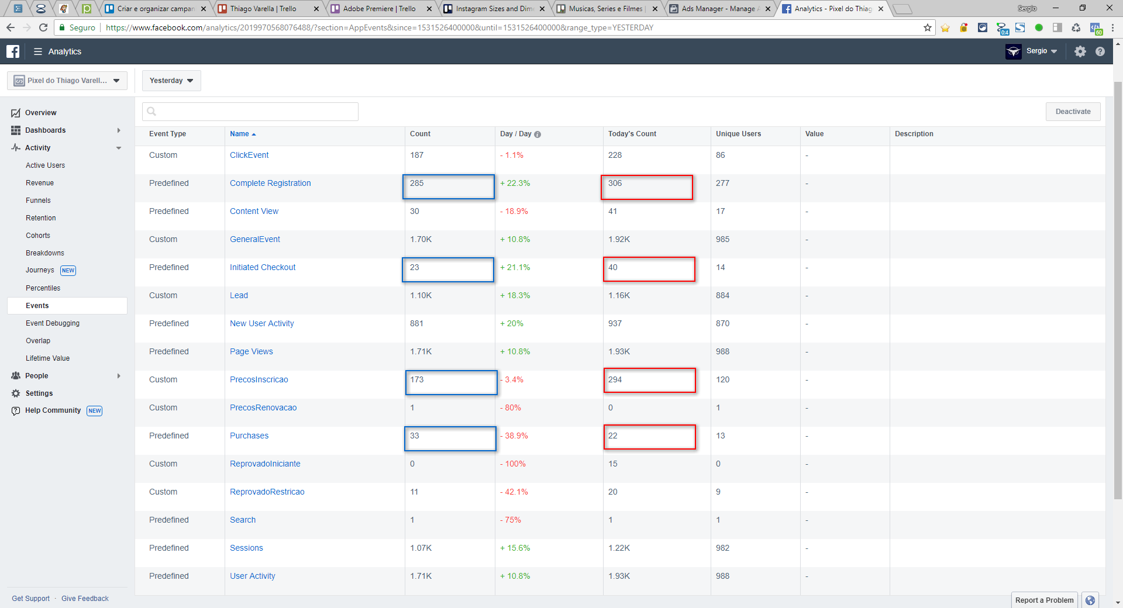This screenshot has height=608, width=1123.
Task: Open Lifetime Value in the sidebar
Action: [x=47, y=358]
